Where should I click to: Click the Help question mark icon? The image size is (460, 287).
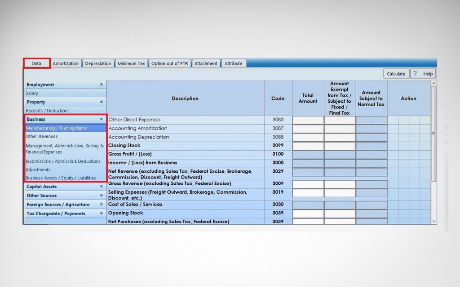tap(416, 73)
